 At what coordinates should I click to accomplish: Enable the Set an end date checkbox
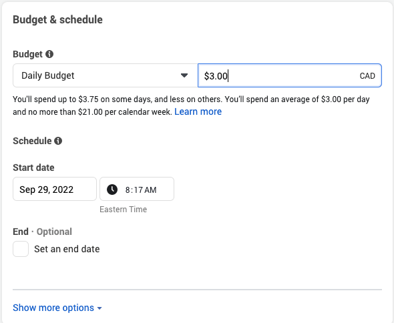click(x=21, y=249)
